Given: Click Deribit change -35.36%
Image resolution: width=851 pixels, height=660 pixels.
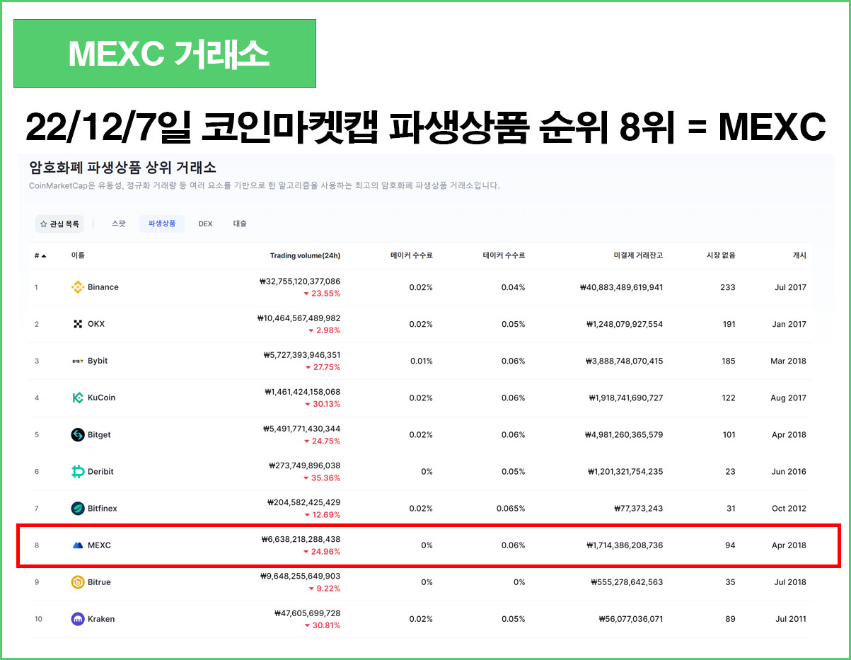Looking at the screenshot, I should point(321,477).
